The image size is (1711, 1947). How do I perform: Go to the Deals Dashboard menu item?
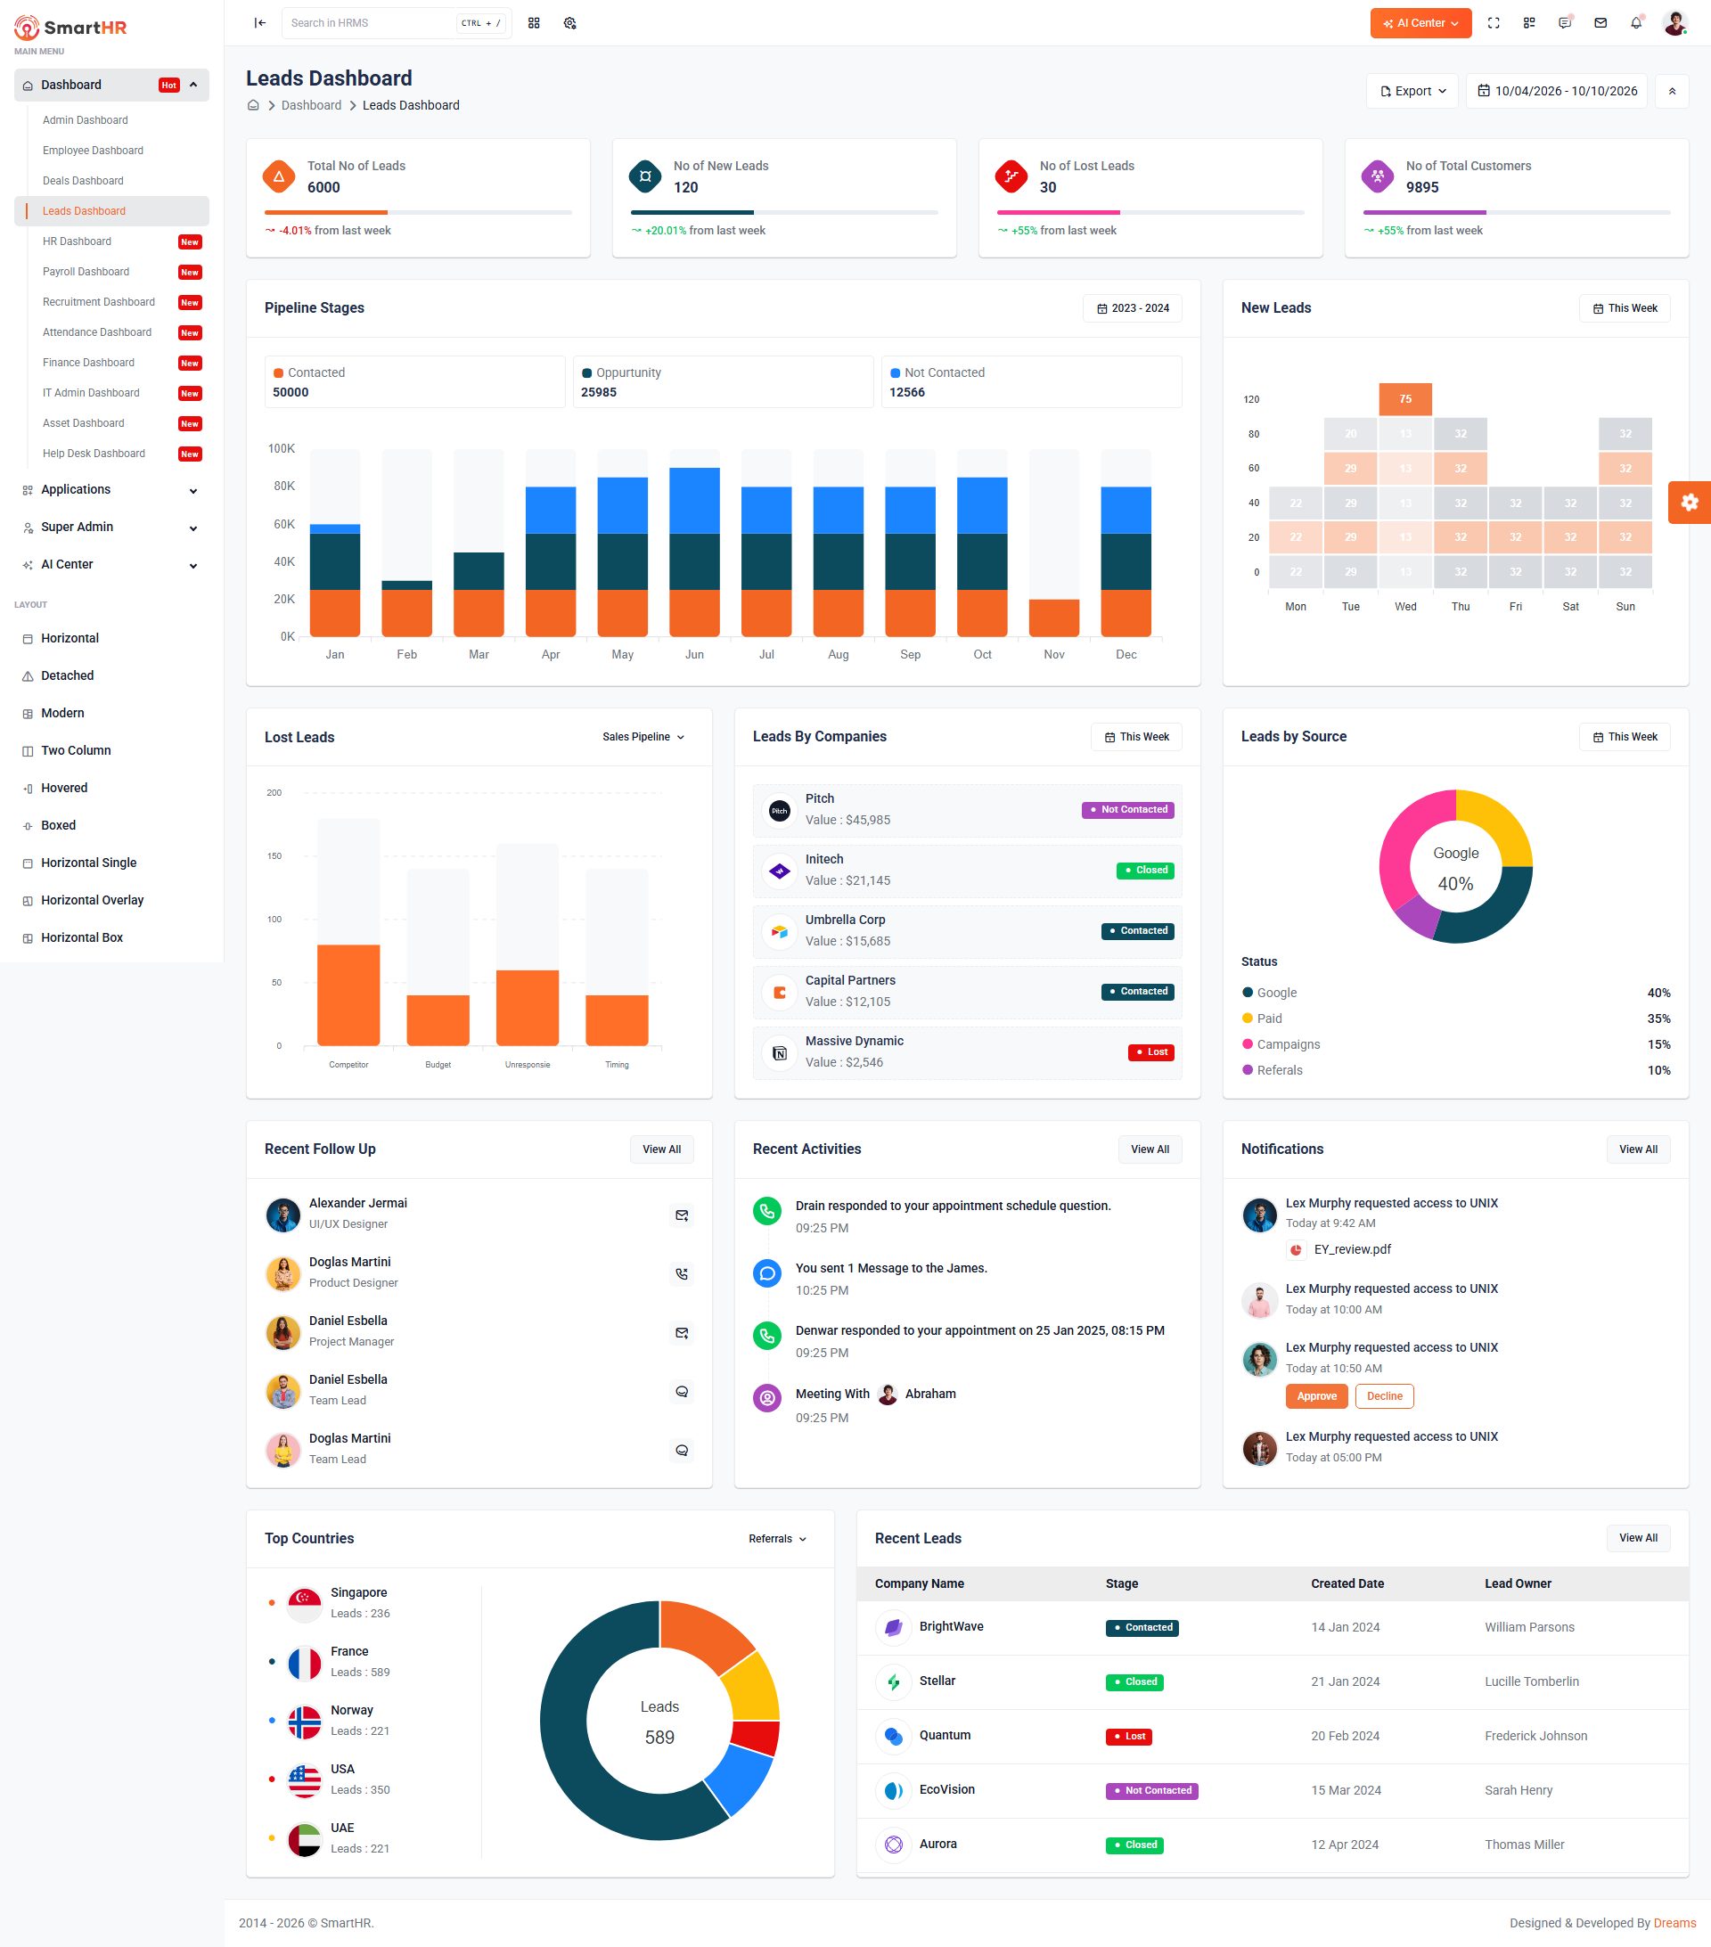[83, 181]
